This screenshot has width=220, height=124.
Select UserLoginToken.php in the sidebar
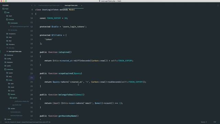tap(15, 51)
